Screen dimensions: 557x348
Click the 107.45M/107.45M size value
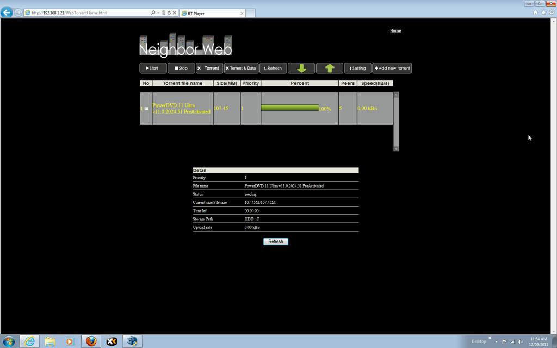tap(260, 202)
